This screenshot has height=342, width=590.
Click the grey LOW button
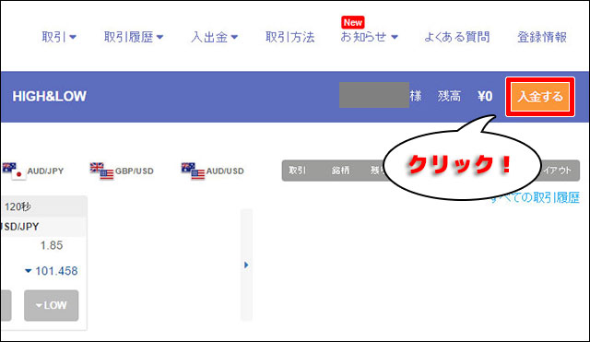52,305
